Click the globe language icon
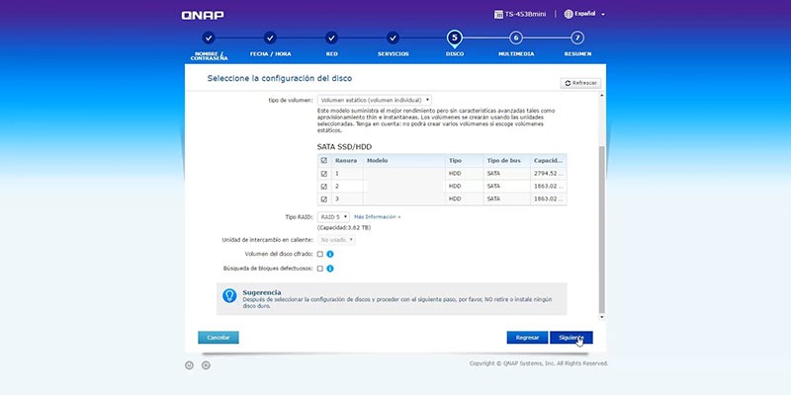The height and width of the screenshot is (395, 791). point(569,14)
